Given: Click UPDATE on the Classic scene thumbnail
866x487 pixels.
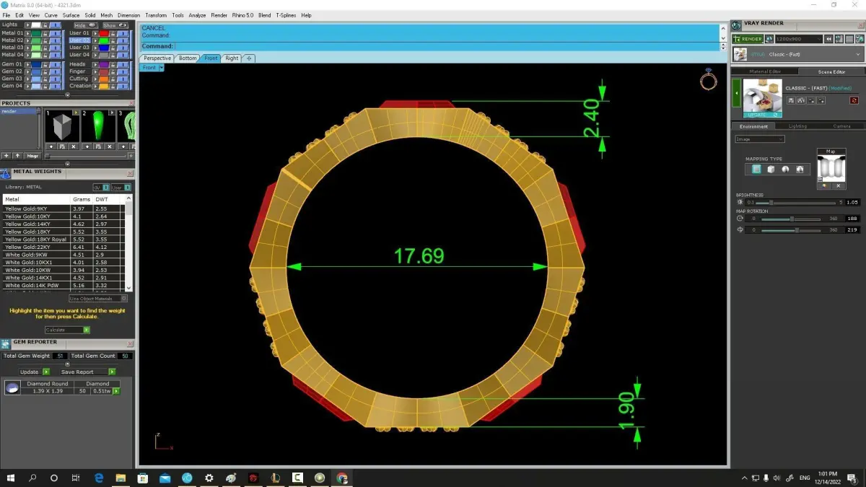Looking at the screenshot, I should (x=763, y=115).
